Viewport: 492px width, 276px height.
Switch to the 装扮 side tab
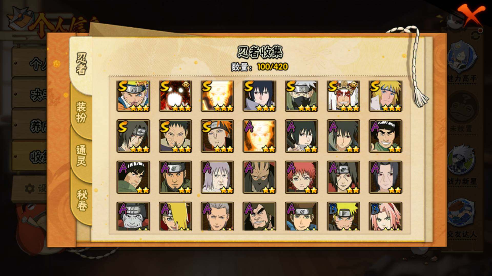81,112
